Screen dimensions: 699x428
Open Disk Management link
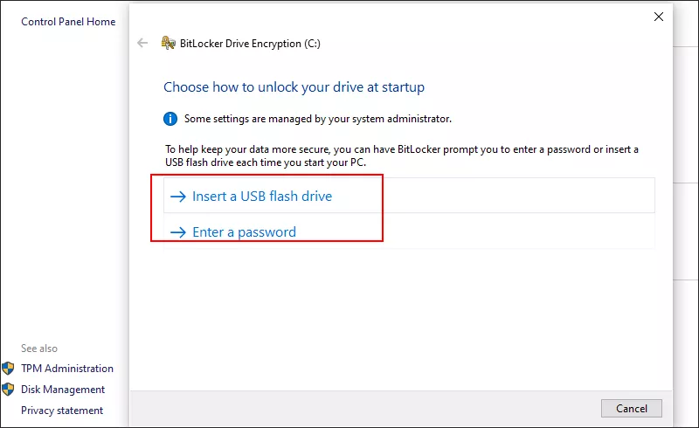coord(62,390)
